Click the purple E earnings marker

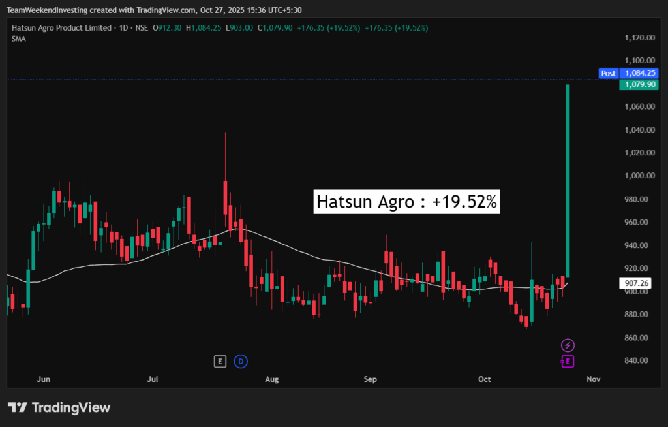pos(568,361)
